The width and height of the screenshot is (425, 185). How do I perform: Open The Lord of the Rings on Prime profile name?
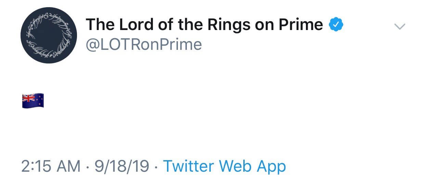coord(204,25)
